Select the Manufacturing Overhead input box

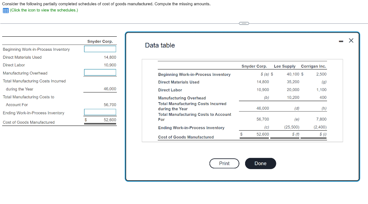click(100, 72)
